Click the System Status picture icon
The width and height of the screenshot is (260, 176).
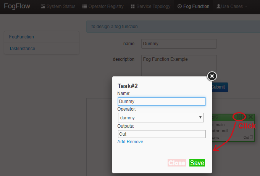(43, 6)
